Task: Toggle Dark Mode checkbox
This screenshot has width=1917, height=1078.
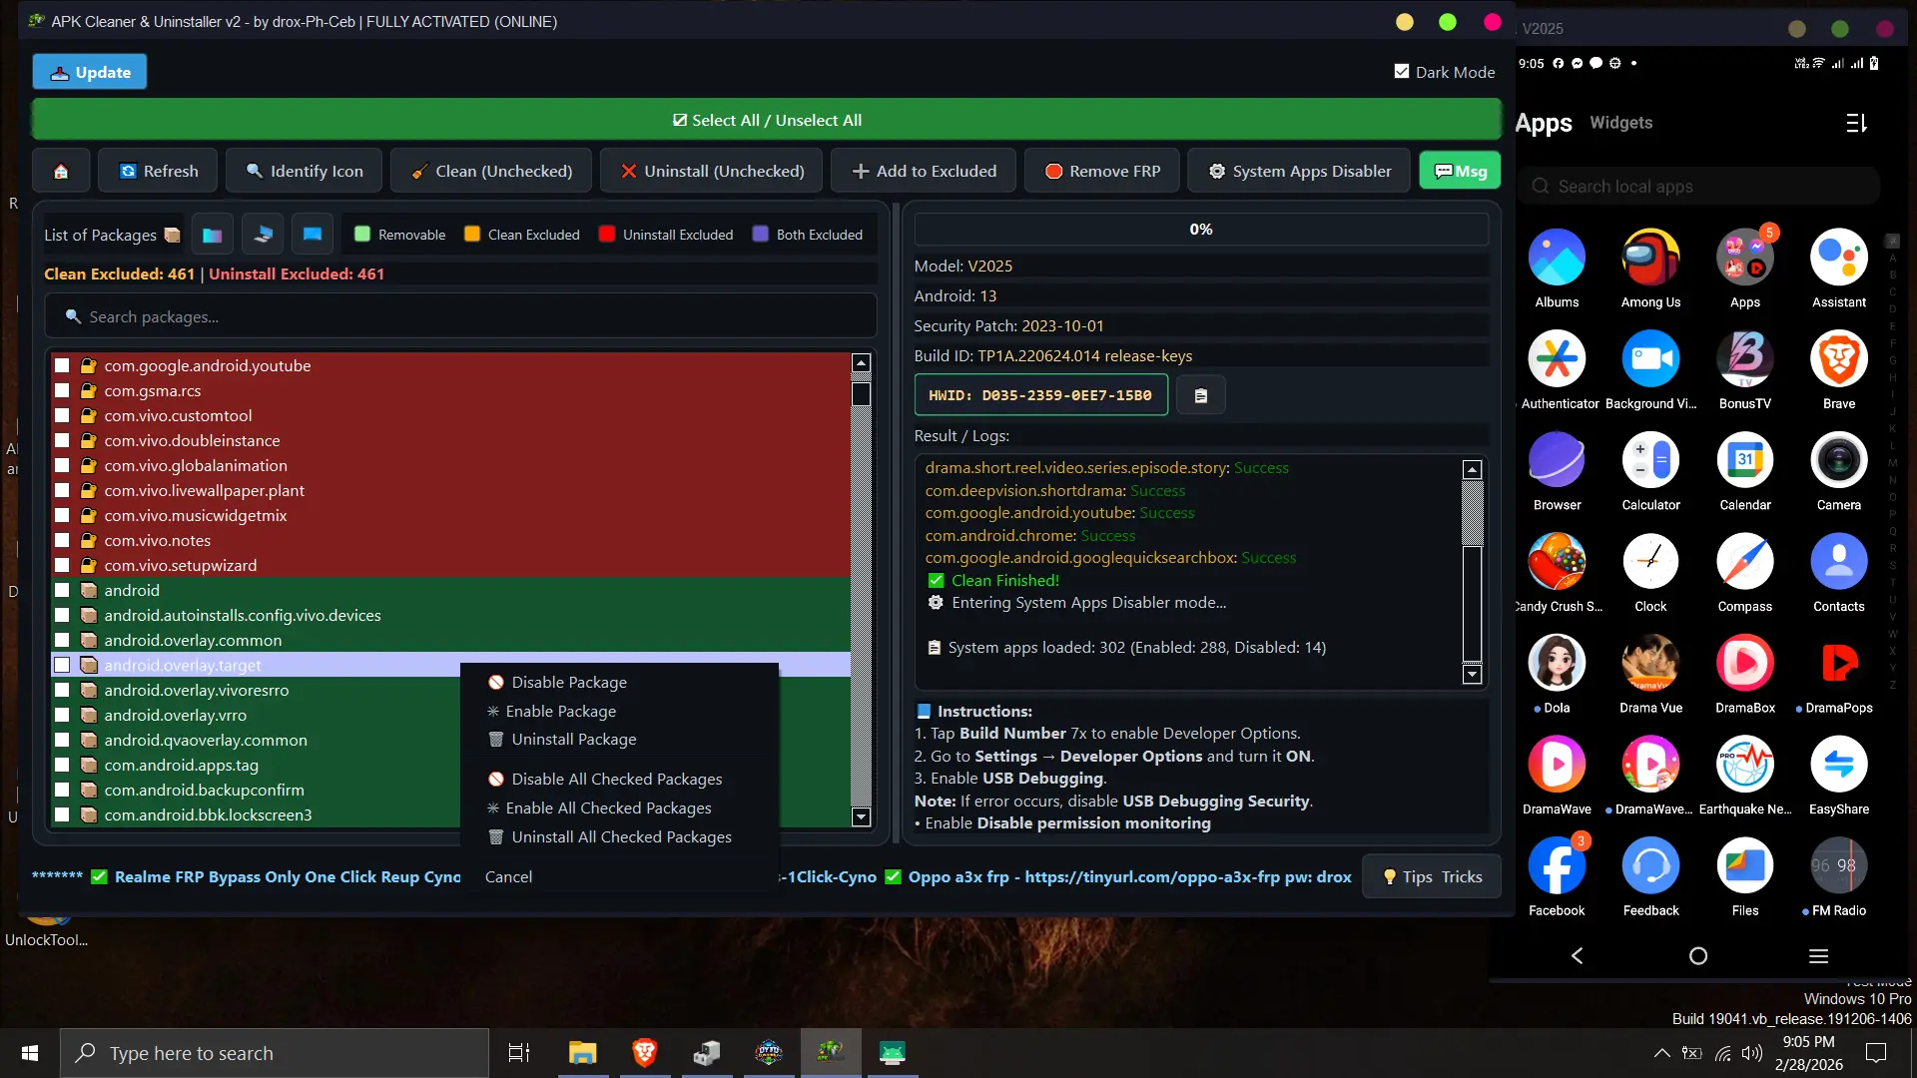Action: [1402, 72]
